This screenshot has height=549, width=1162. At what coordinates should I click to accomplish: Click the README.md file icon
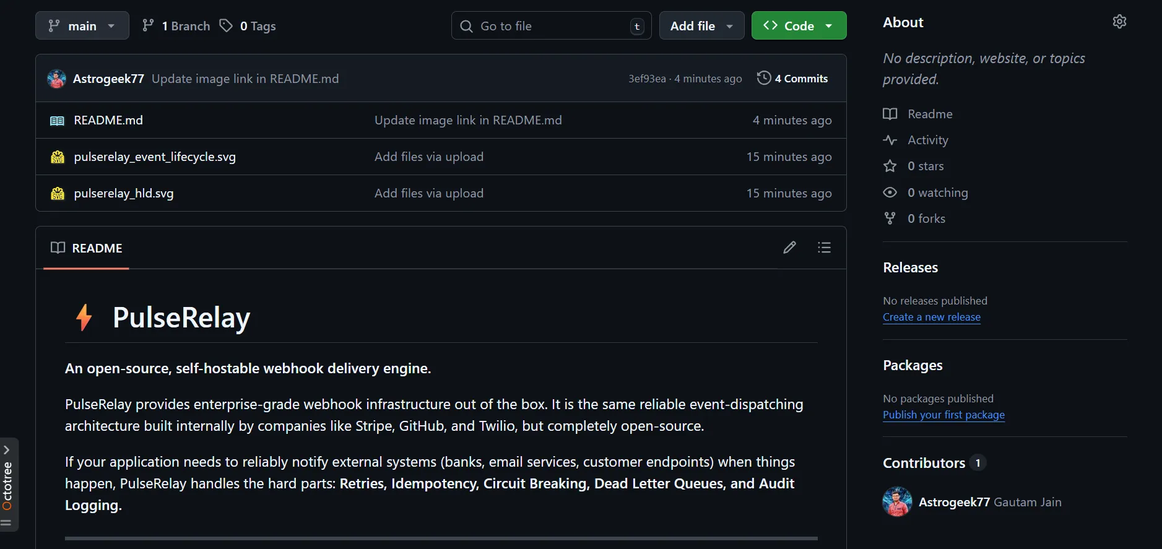(x=57, y=121)
